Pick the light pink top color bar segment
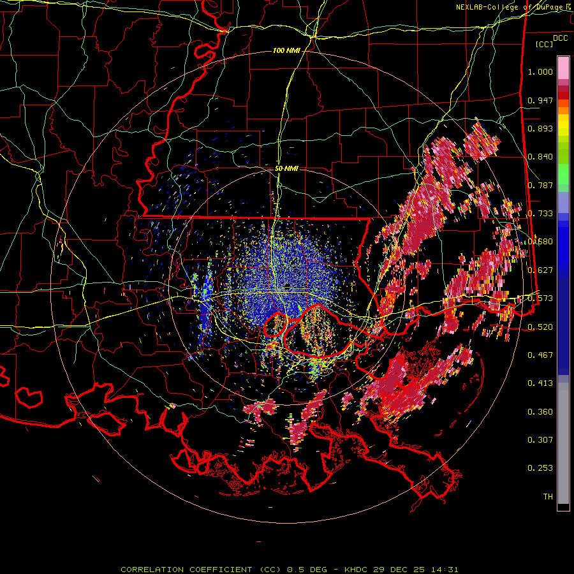This screenshot has width=574, height=574. [x=563, y=68]
